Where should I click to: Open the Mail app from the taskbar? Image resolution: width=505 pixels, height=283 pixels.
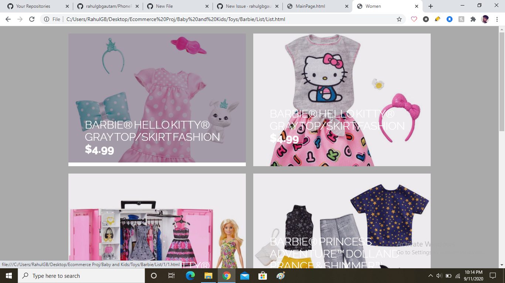click(244, 276)
